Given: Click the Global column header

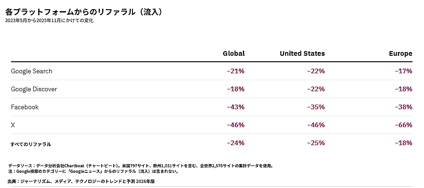Looking at the screenshot, I should (234, 53).
